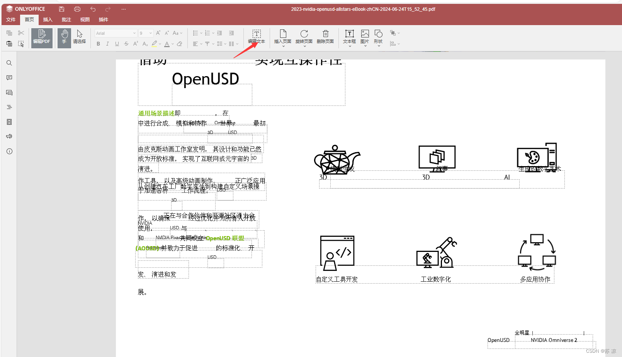This screenshot has height=357, width=622.
Task: Toggle superscript formatting
Action: (136, 44)
